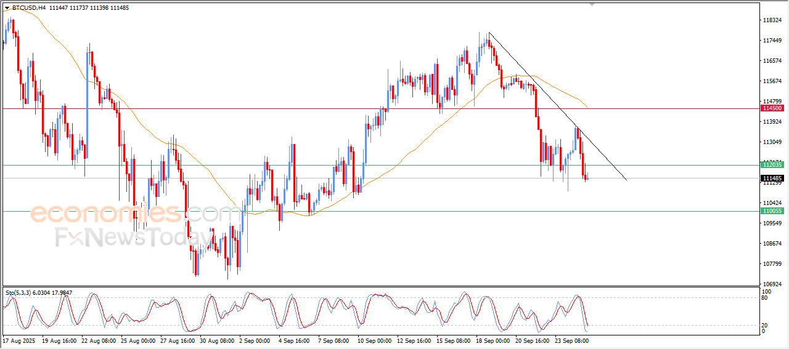The height and width of the screenshot is (349, 789).
Task: Click the 7 Sep 08:00 date label
Action: click(x=334, y=340)
